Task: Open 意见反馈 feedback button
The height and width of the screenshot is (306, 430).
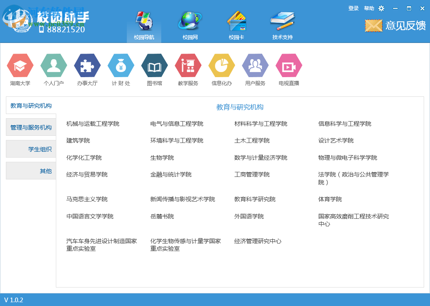Action: point(395,25)
